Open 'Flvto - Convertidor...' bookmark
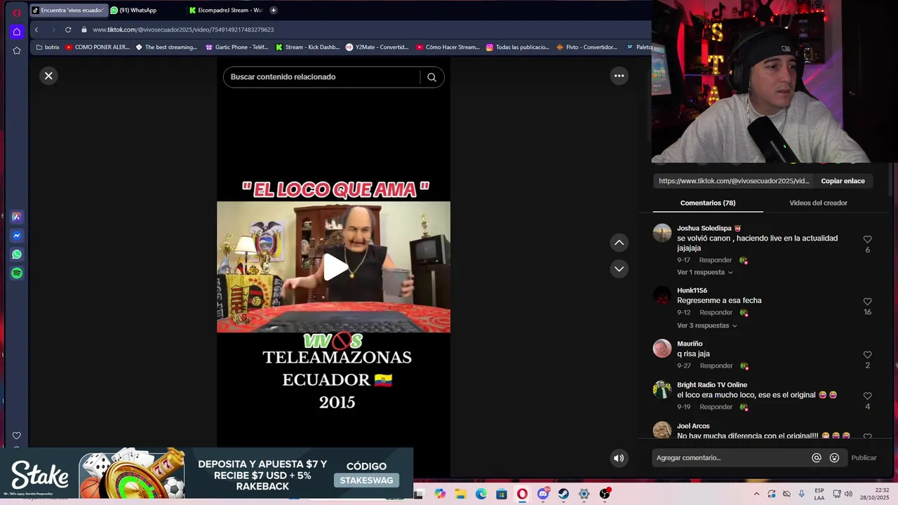 [587, 47]
